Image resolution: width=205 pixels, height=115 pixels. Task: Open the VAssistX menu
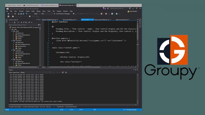pyautogui.click(x=21, y=11)
